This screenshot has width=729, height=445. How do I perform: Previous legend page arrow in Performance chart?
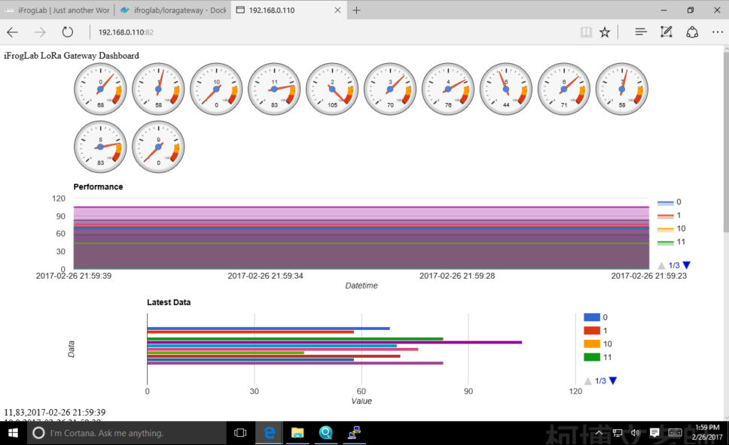click(661, 265)
